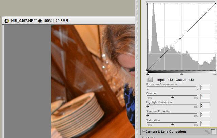Click the Contrast slider handle
The width and height of the screenshot is (217, 138).
[x=172, y=97]
